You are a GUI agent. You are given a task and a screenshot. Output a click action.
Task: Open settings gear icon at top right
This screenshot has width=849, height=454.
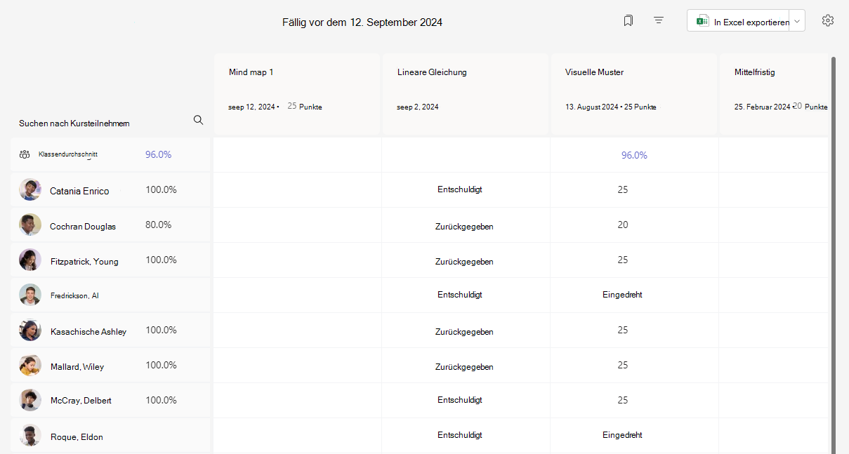click(828, 20)
